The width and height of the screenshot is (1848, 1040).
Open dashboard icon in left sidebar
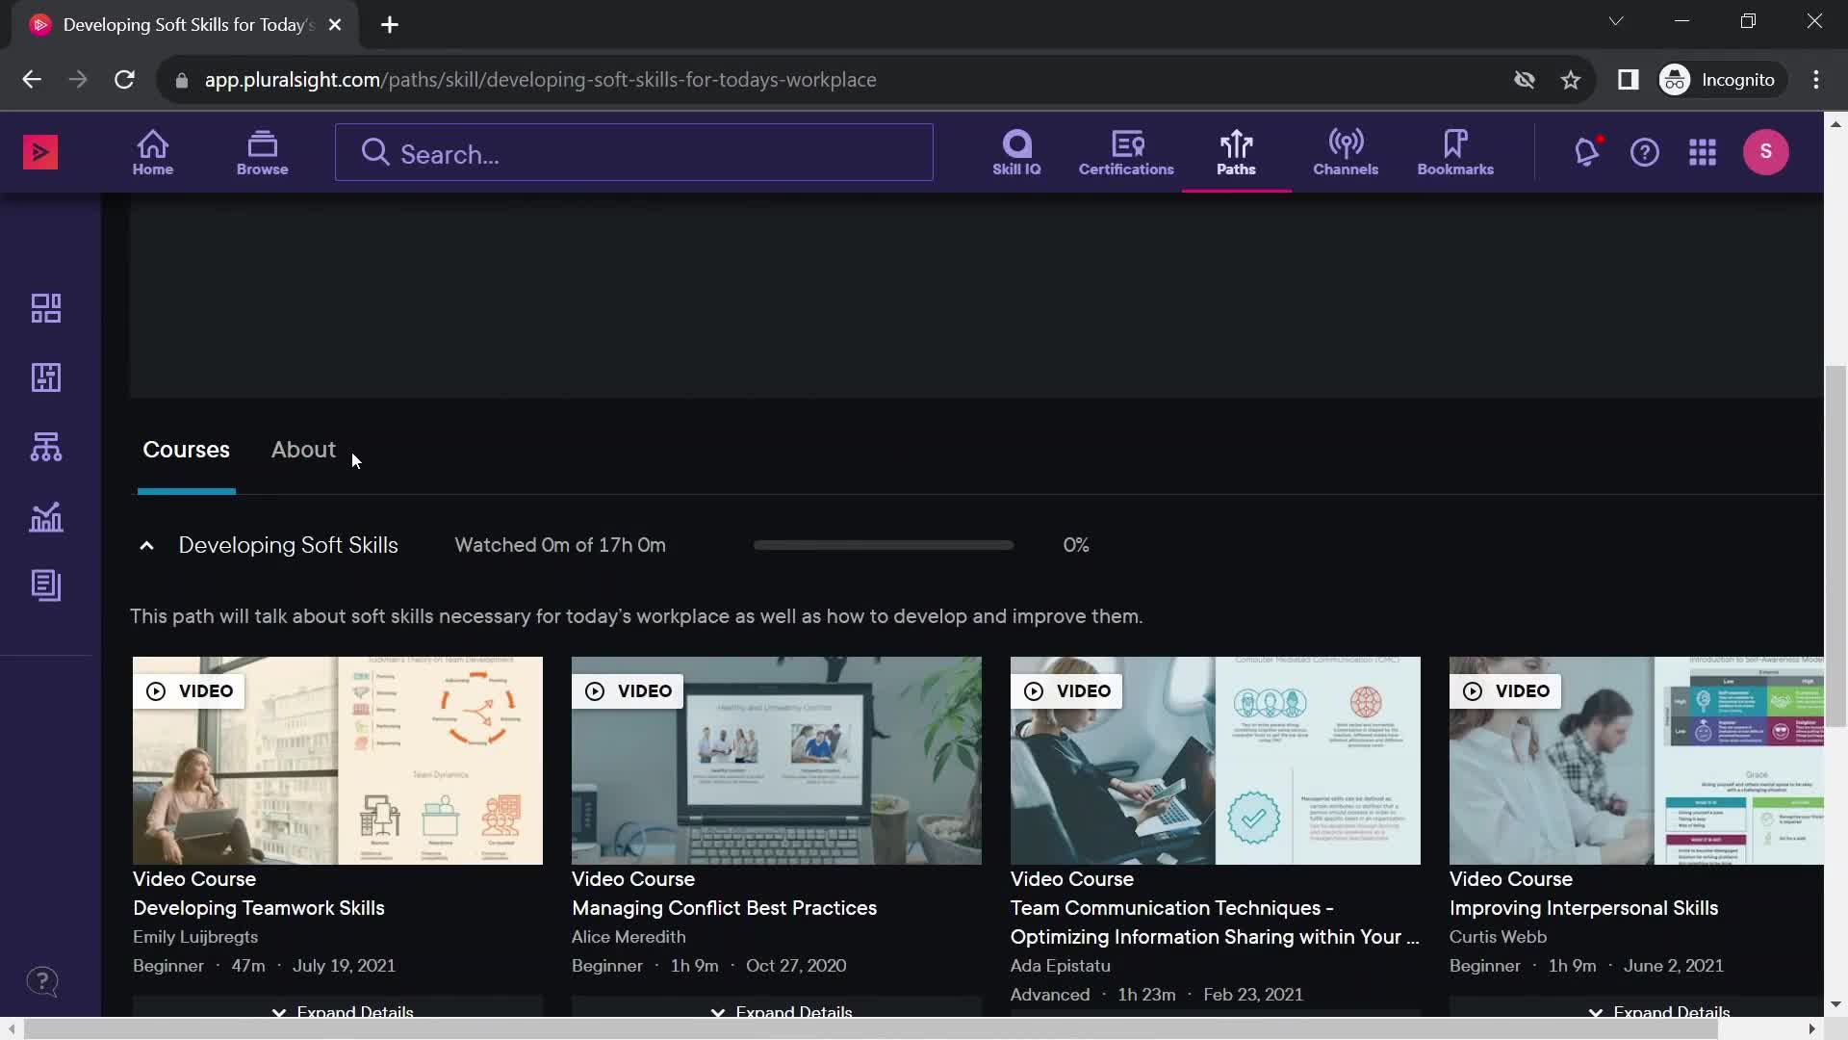click(46, 308)
